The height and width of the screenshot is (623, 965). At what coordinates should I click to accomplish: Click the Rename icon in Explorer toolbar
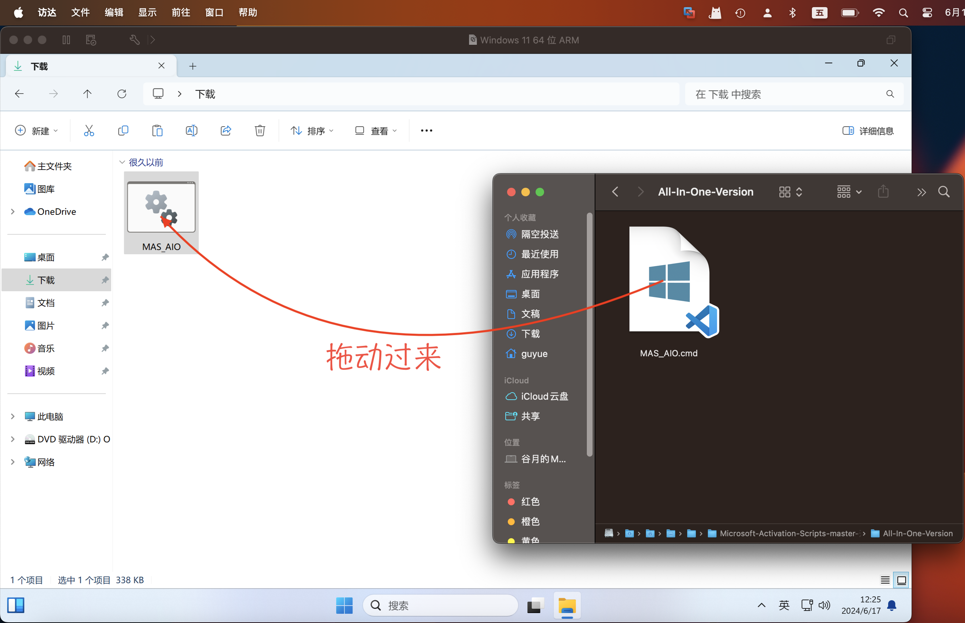191,131
